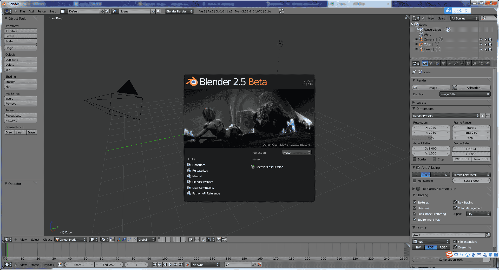Open the Add menu
Image resolution: width=499 pixels, height=270 pixels.
coord(31,11)
